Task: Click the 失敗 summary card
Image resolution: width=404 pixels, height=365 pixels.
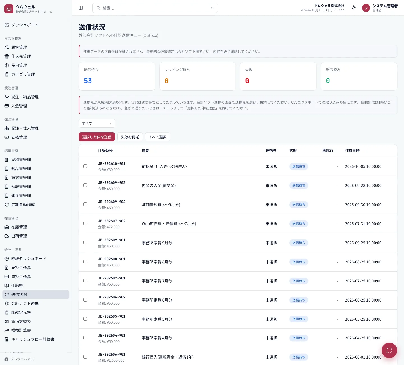Action: coord(278,76)
